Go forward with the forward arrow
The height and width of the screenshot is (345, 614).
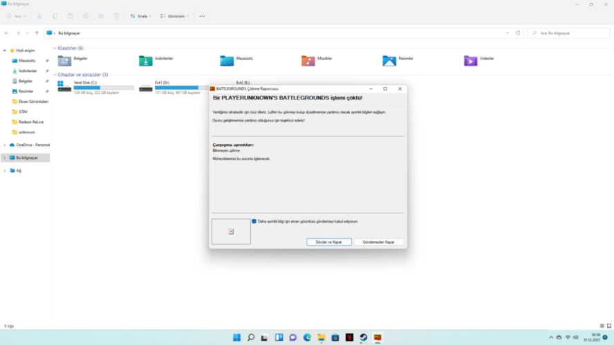[17, 33]
